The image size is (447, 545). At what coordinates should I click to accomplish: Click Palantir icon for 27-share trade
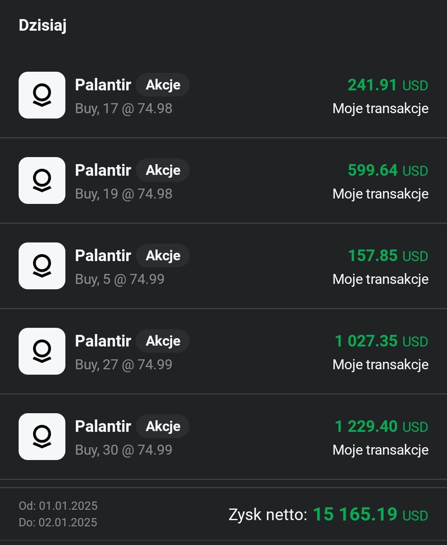coord(42,351)
